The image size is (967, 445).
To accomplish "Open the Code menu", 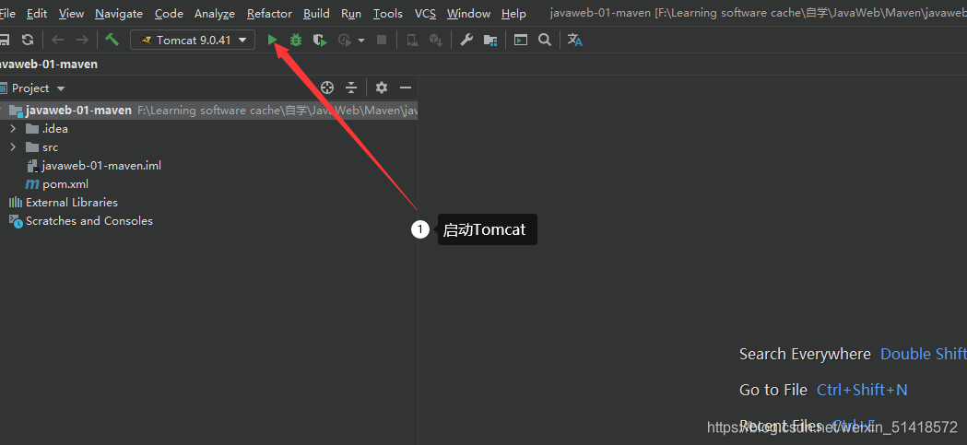I will click(169, 13).
